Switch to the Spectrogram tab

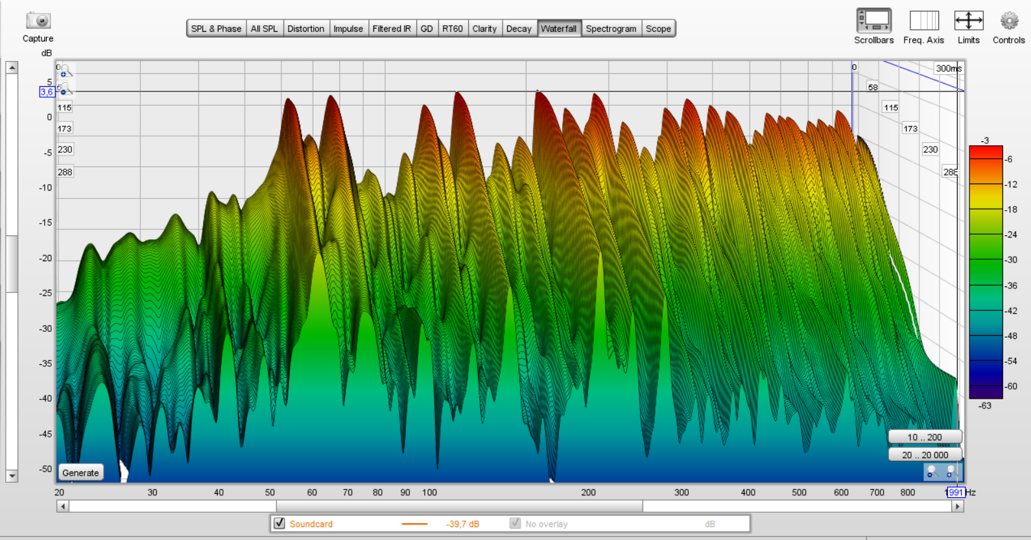click(611, 29)
